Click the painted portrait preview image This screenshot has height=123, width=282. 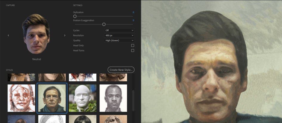tap(211, 61)
